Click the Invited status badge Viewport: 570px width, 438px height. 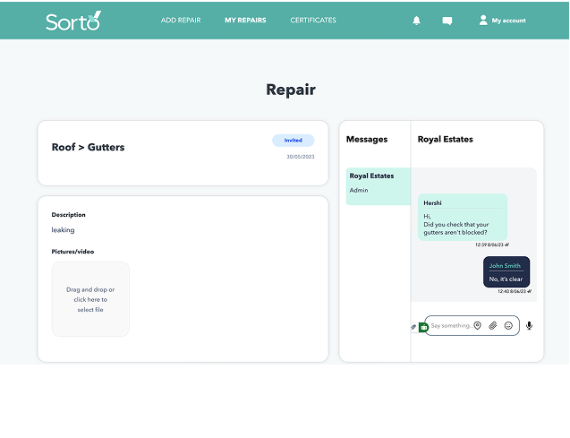pos(293,141)
